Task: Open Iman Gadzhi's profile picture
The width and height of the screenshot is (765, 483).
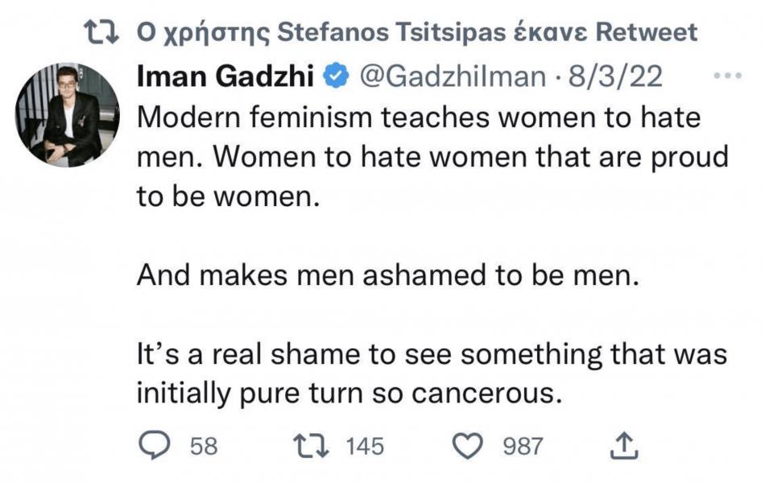Action: tap(68, 115)
